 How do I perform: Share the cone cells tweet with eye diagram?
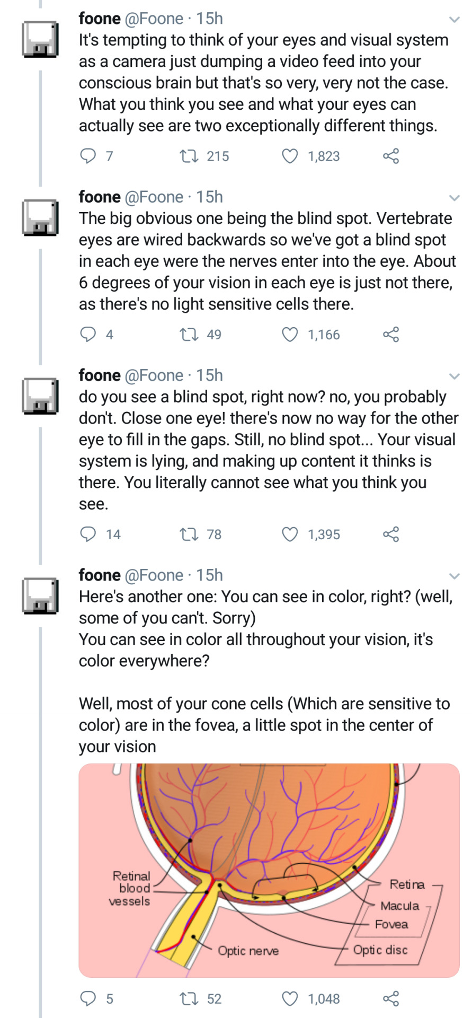[391, 998]
